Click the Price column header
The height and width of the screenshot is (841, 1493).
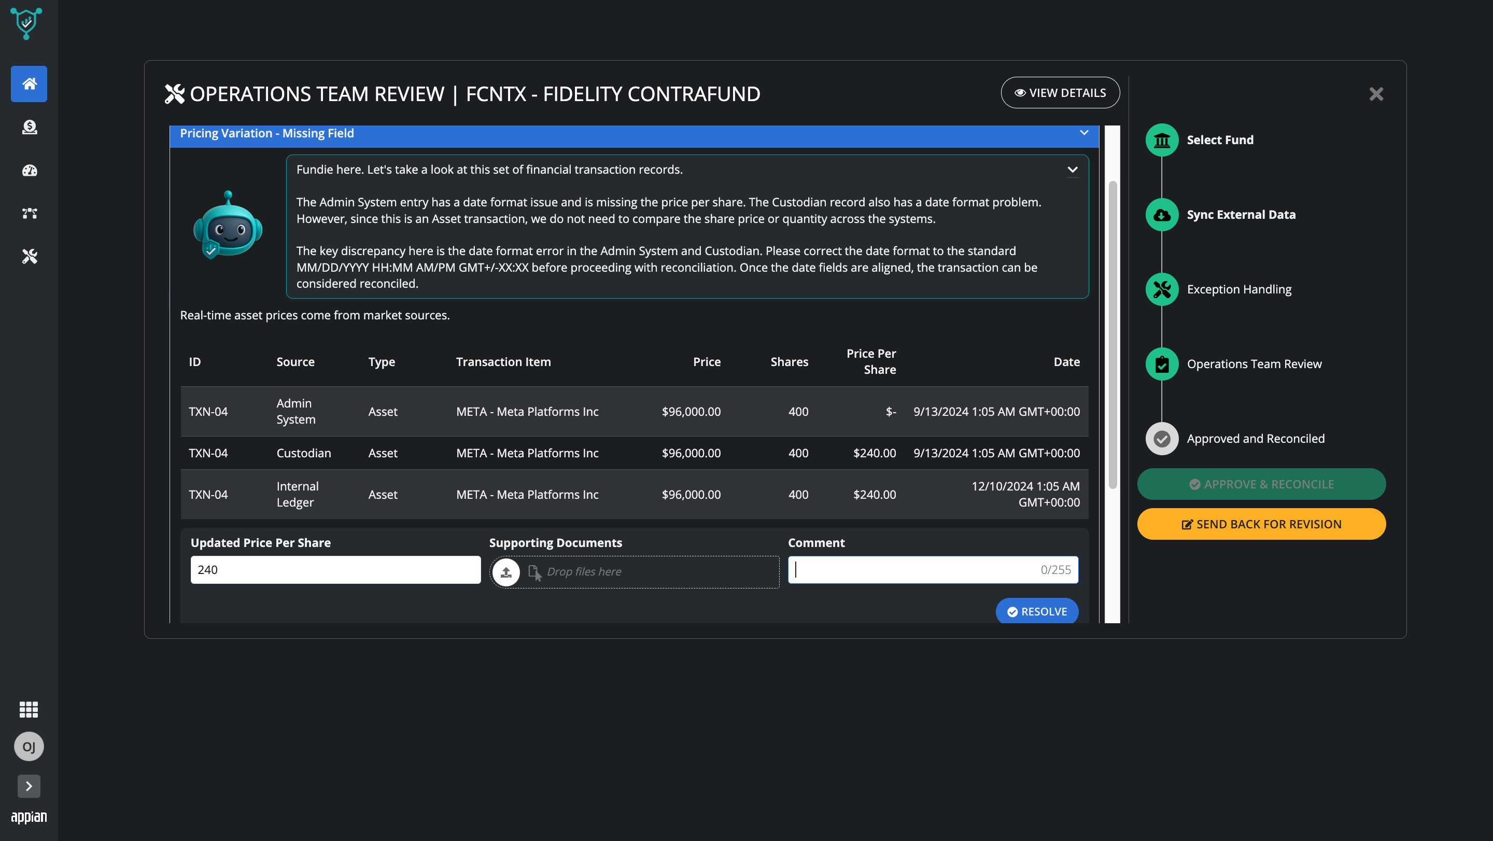pos(707,362)
